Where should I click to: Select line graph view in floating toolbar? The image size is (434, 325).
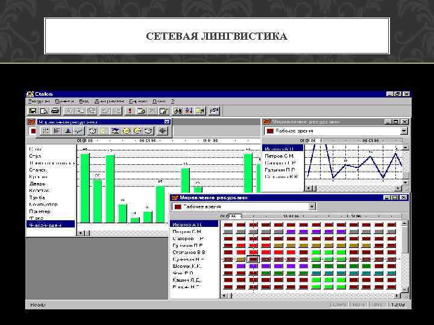(x=79, y=131)
